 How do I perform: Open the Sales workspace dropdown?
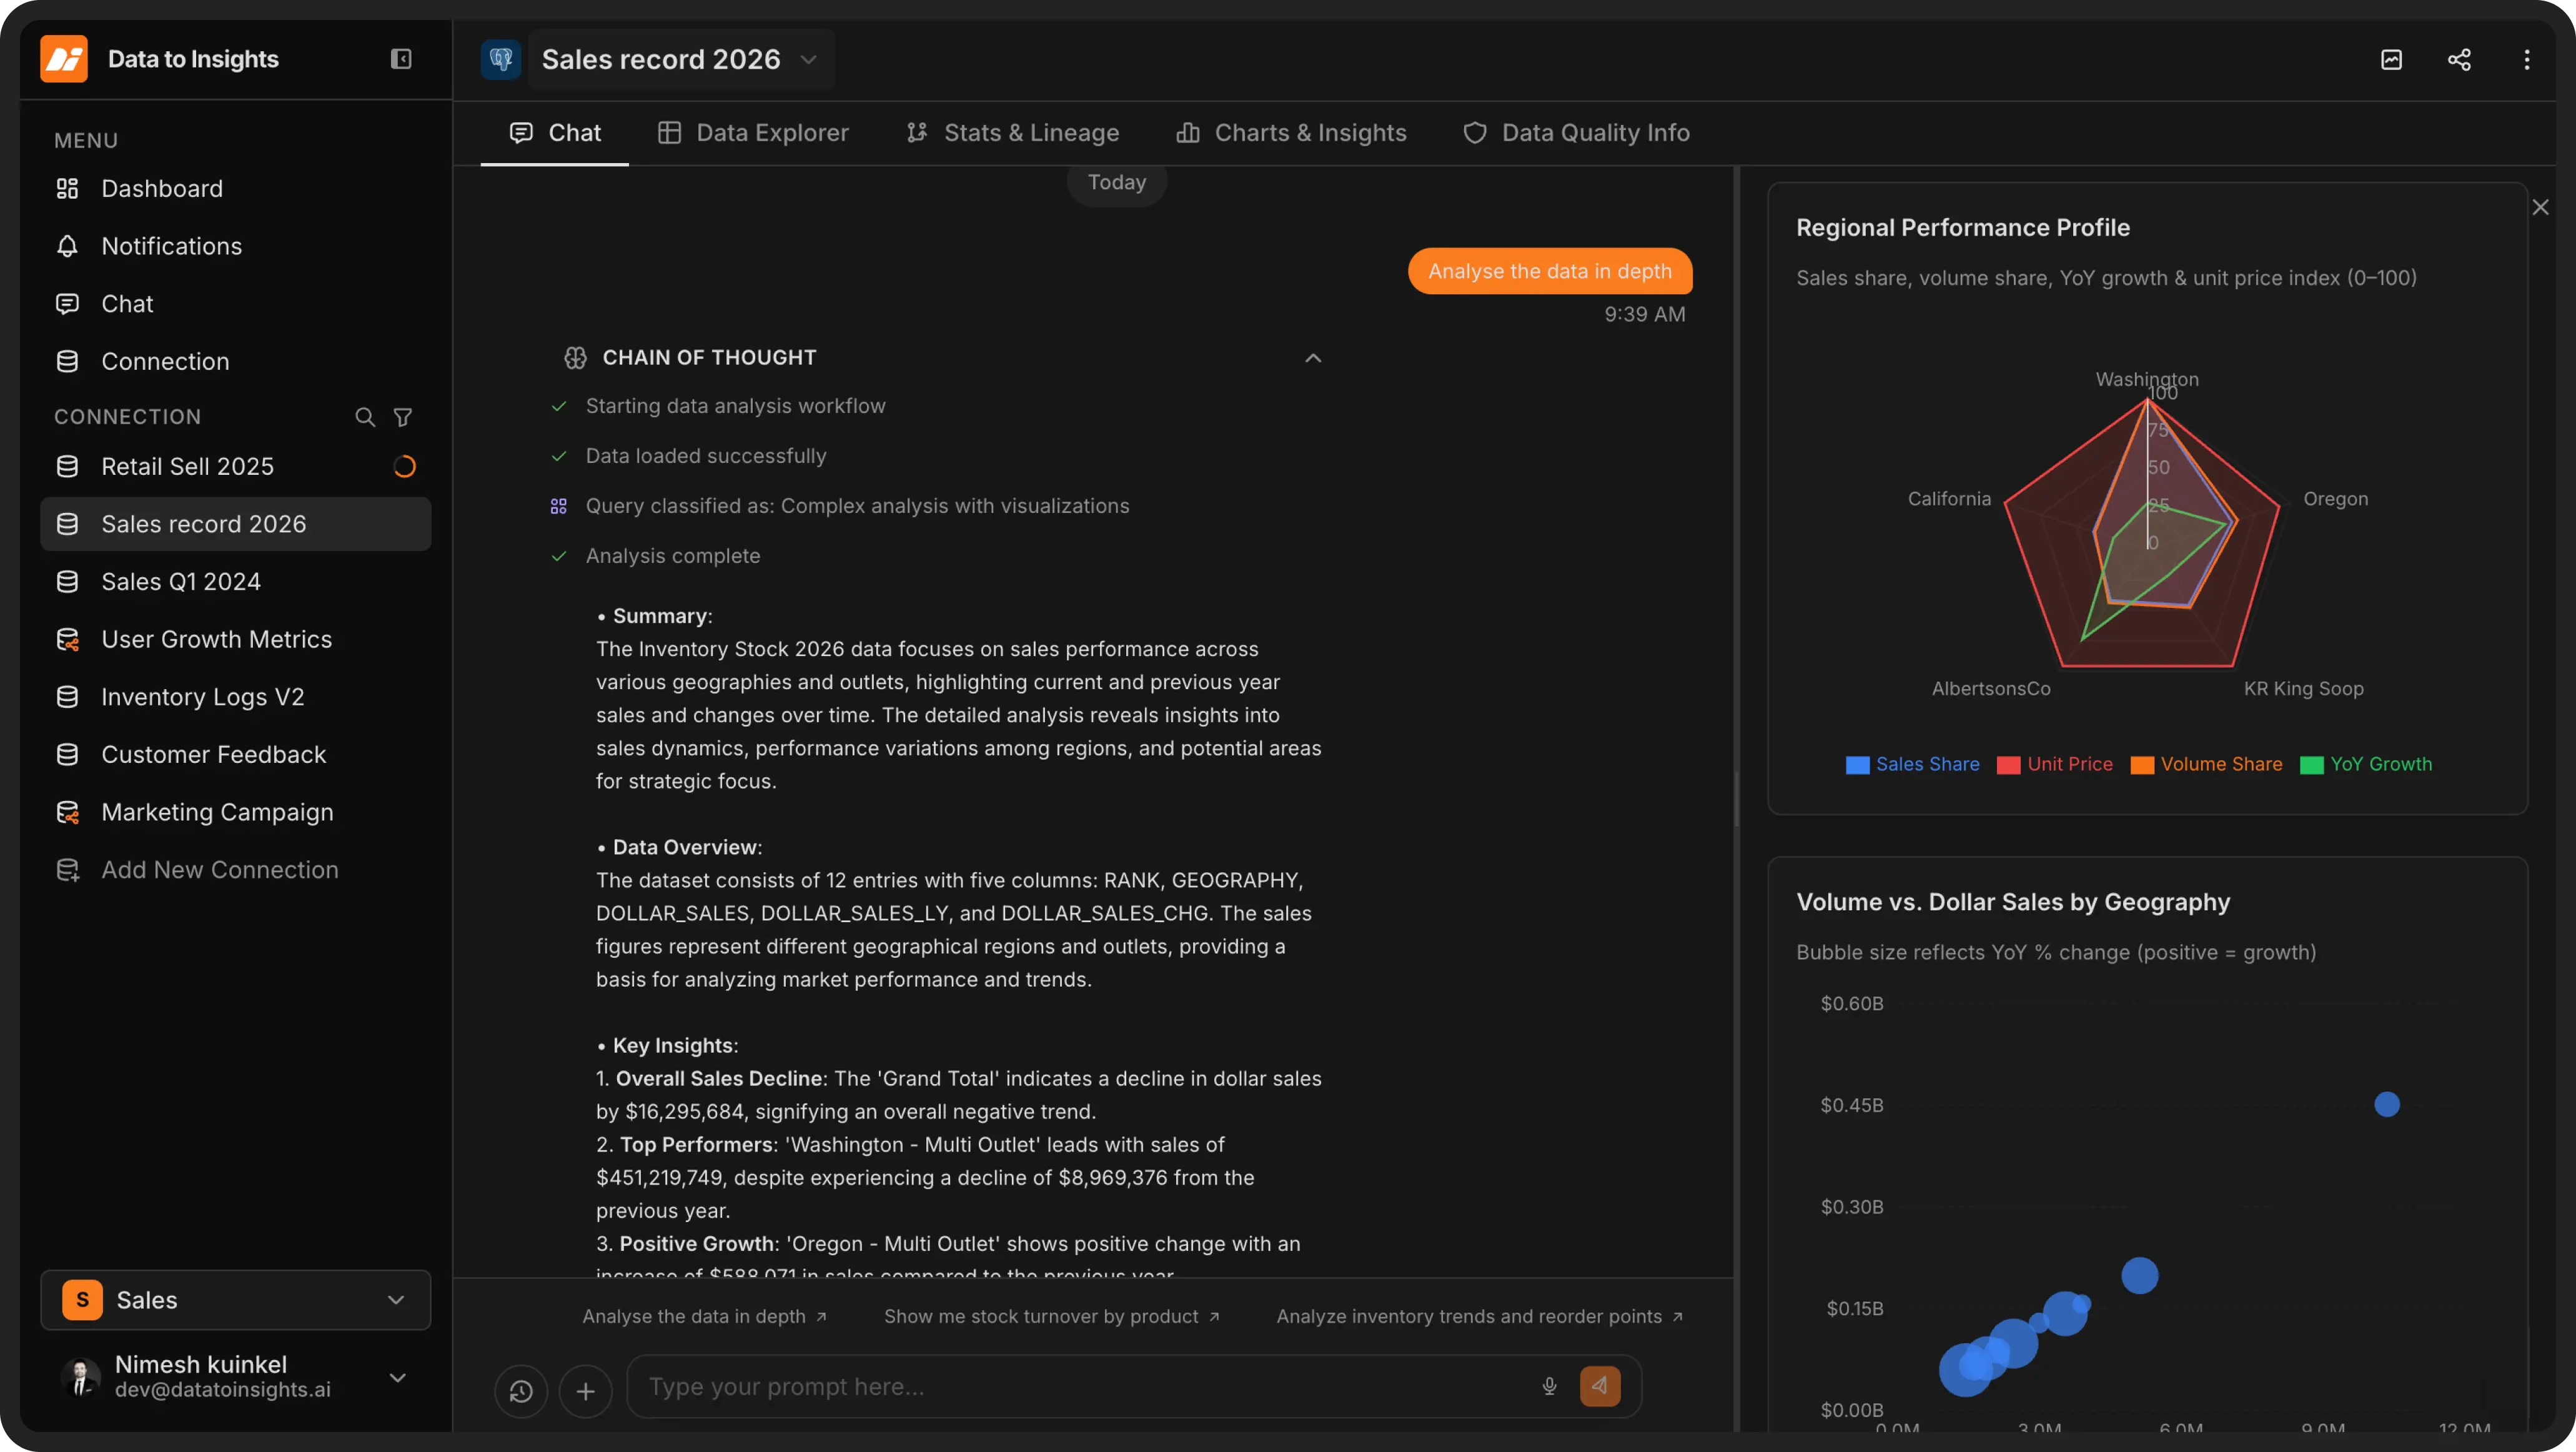click(236, 1300)
